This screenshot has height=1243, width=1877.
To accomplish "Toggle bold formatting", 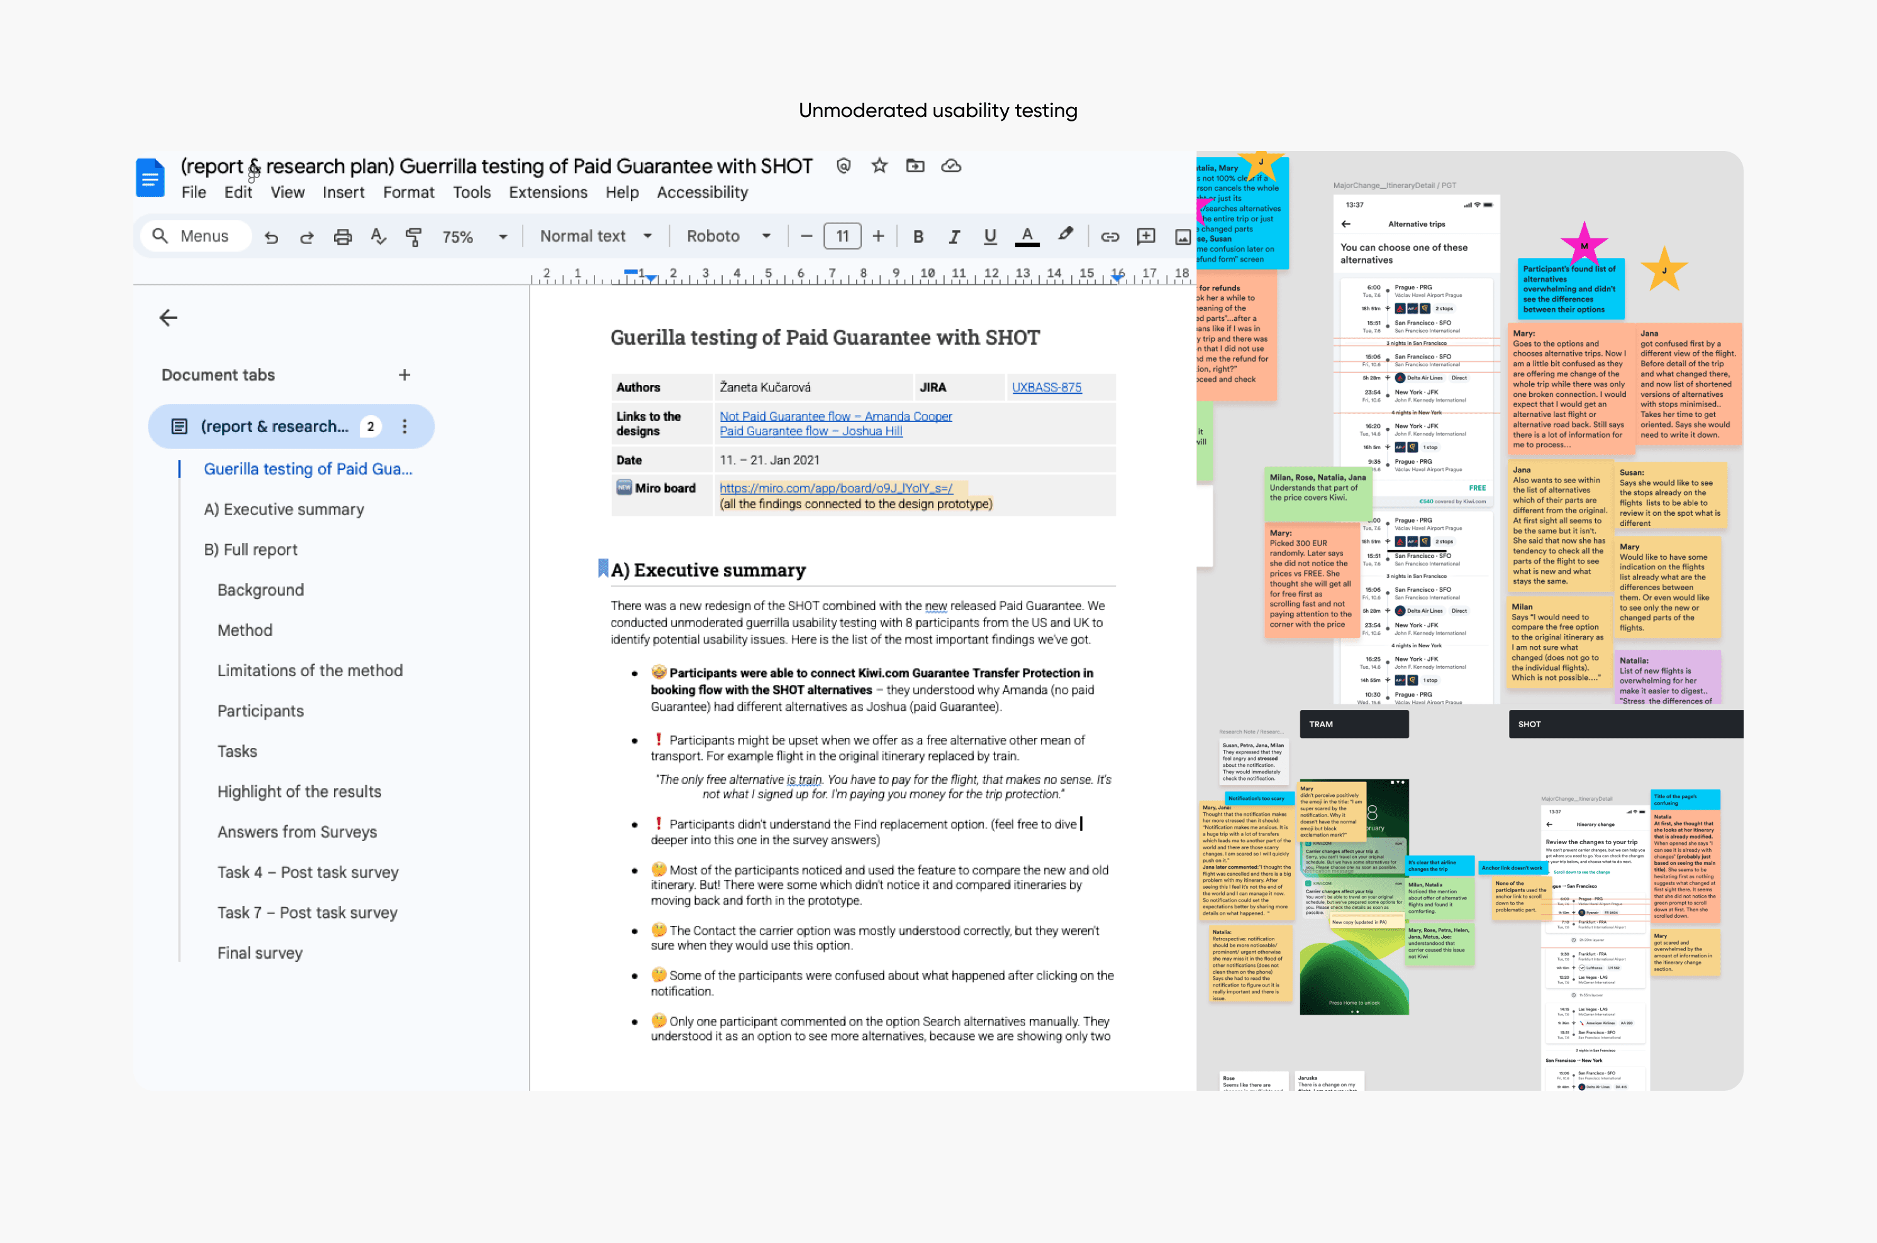I will [x=918, y=237].
